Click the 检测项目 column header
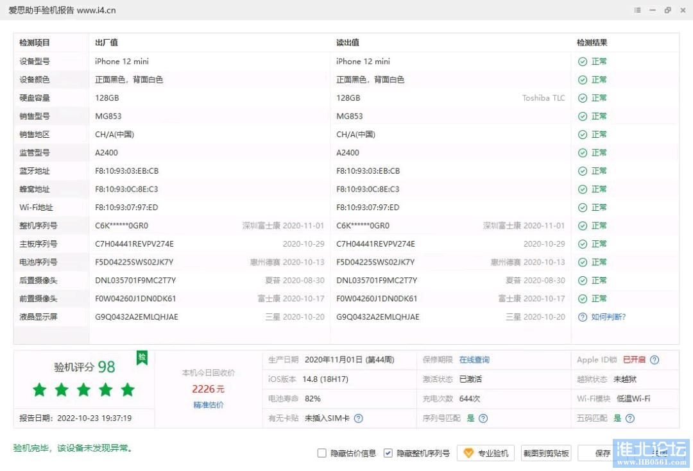 [35, 43]
